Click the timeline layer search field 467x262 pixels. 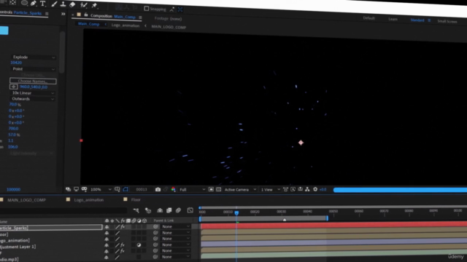pos(63,210)
